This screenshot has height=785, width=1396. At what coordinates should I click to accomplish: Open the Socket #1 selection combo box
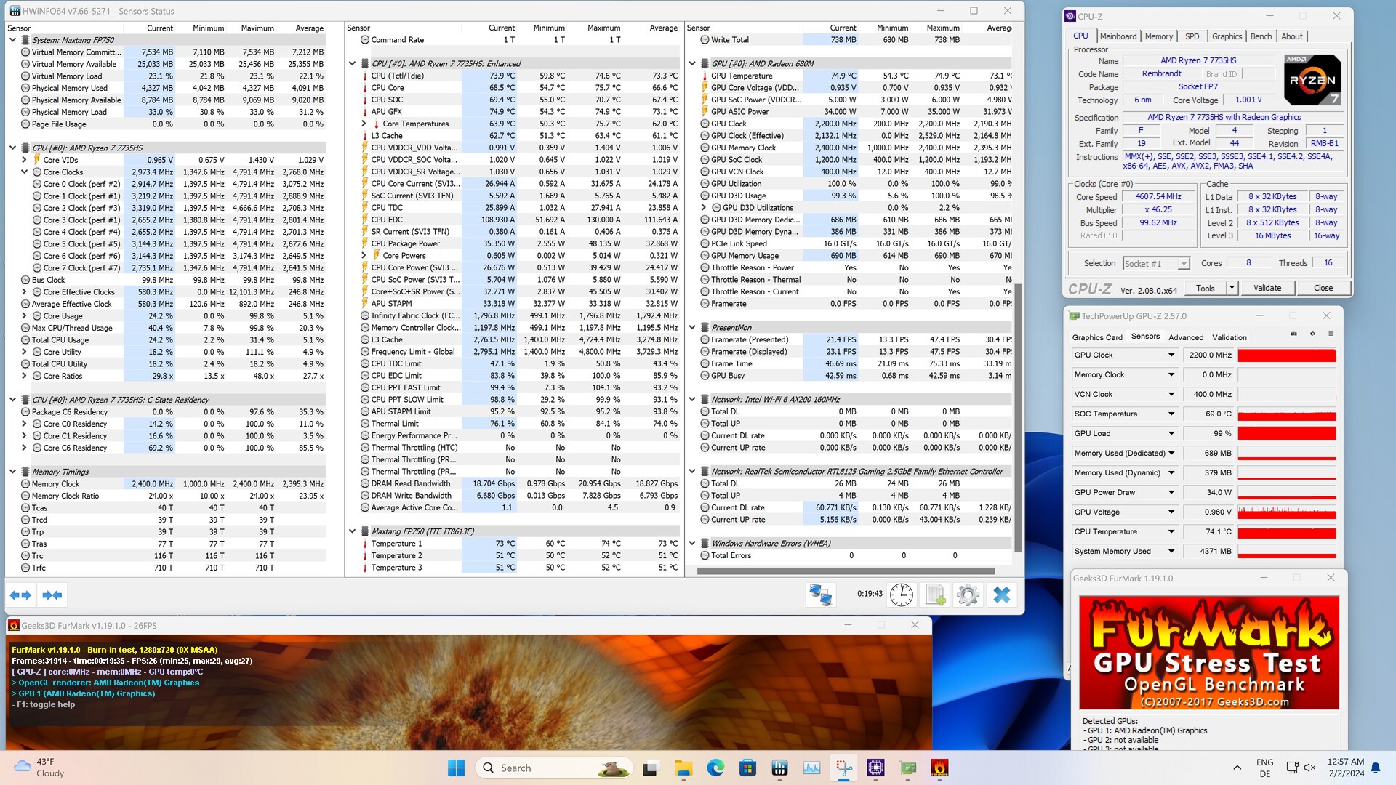1155,264
